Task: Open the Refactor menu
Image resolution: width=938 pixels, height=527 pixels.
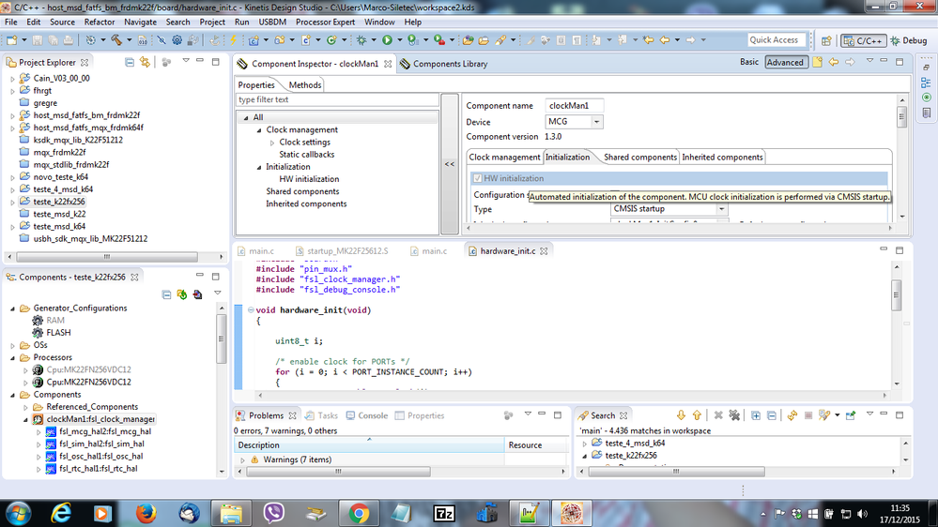Action: pos(100,23)
